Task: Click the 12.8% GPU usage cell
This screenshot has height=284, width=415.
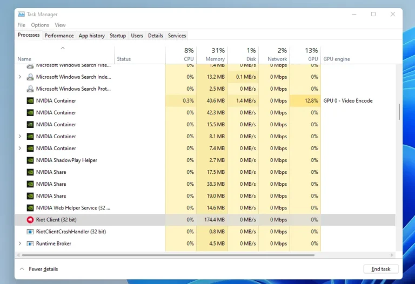Action: 305,101
